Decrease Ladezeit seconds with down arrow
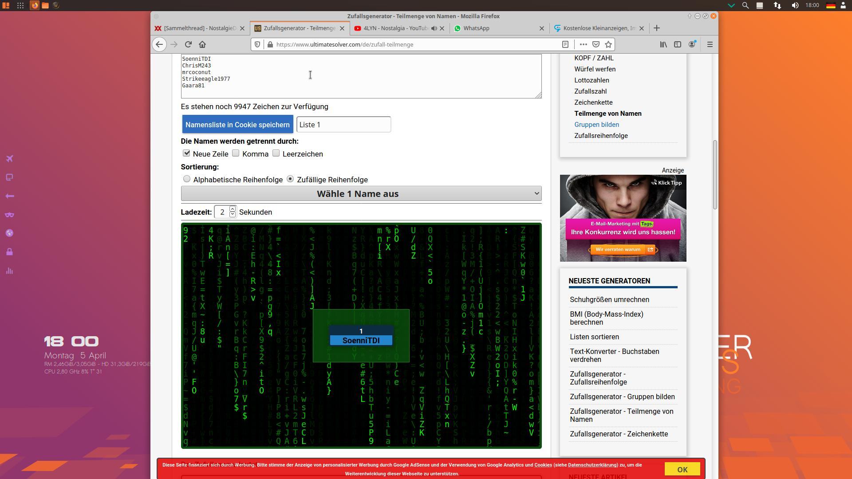The height and width of the screenshot is (479, 852). tap(232, 215)
